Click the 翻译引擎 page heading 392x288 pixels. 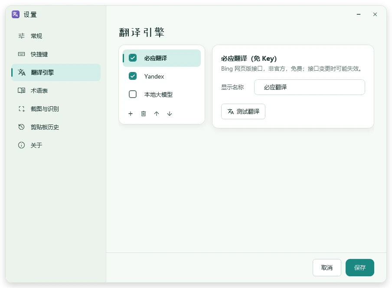click(141, 32)
